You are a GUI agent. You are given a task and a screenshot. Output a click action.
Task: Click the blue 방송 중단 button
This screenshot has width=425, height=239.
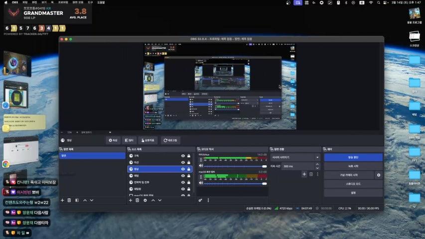click(353, 157)
